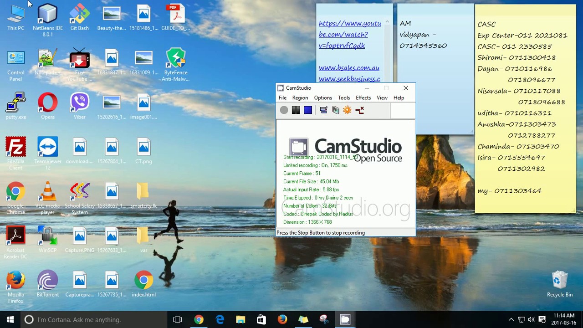Click the orange sunburst toolbar icon
Viewport: 583px width, 328px height.
(347, 110)
